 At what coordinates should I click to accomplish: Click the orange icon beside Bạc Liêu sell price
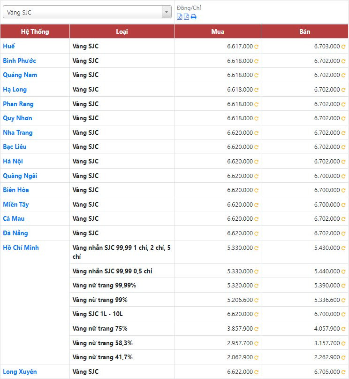click(343, 147)
